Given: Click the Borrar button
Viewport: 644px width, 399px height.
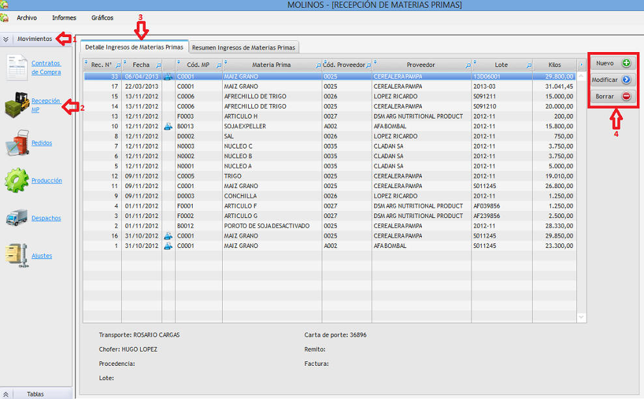Looking at the screenshot, I should 613,96.
